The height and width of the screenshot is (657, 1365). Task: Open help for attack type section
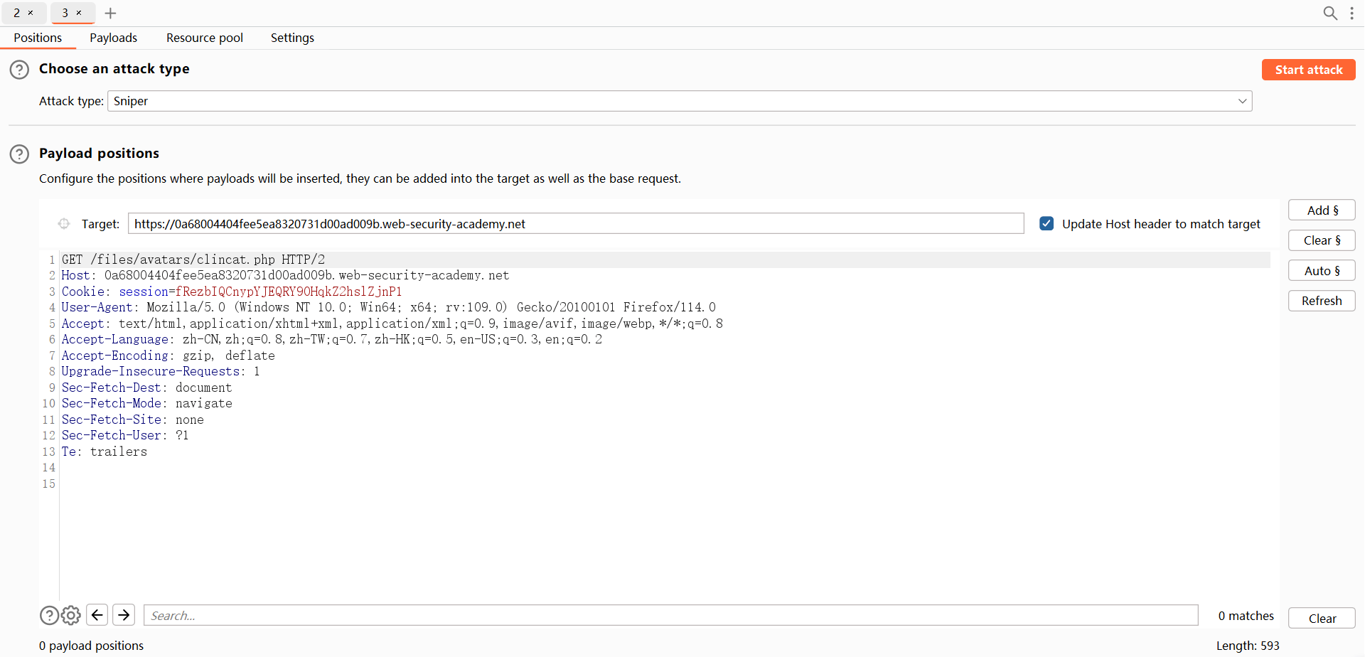[x=19, y=70]
